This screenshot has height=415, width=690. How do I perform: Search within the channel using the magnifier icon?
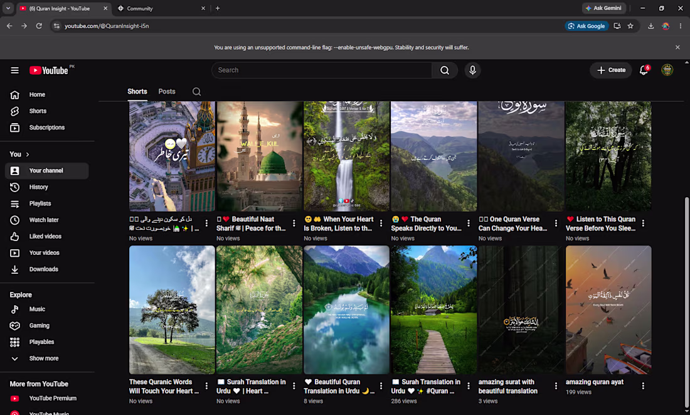click(197, 92)
